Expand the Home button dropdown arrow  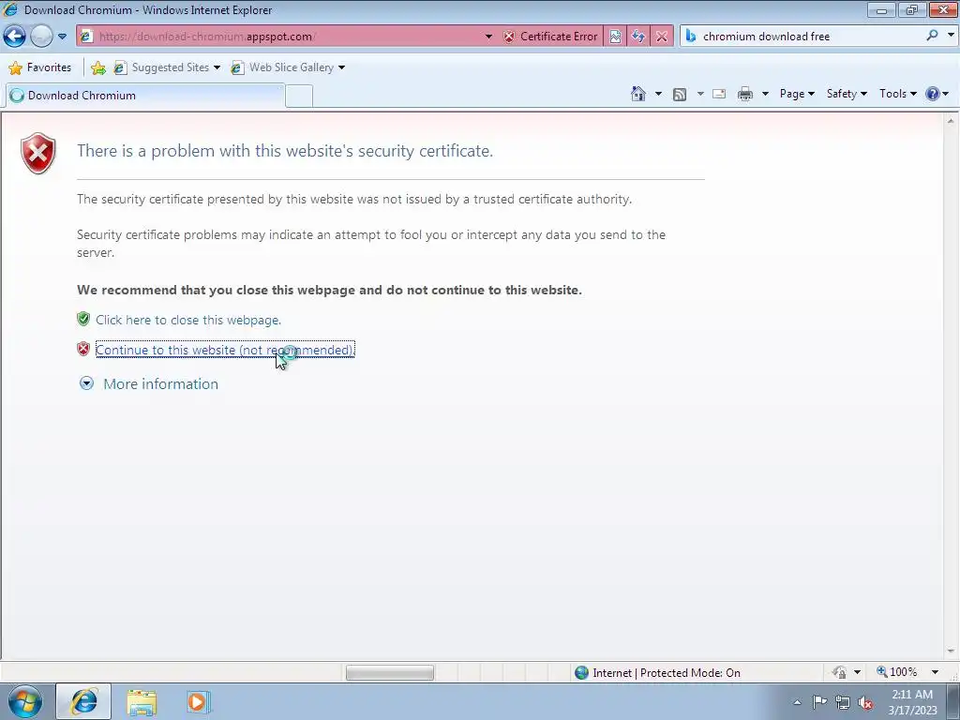pyautogui.click(x=658, y=94)
